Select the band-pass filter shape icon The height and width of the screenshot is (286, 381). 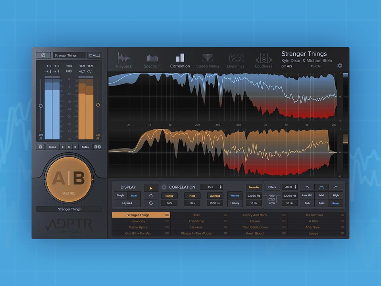tap(321, 187)
